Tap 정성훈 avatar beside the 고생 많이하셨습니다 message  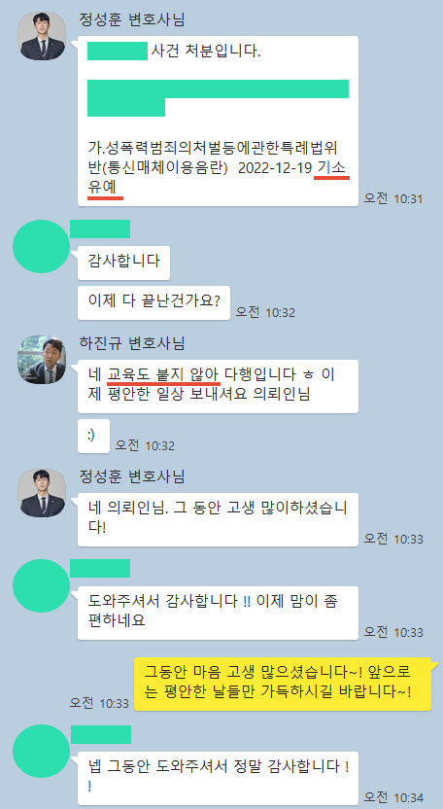point(42,493)
